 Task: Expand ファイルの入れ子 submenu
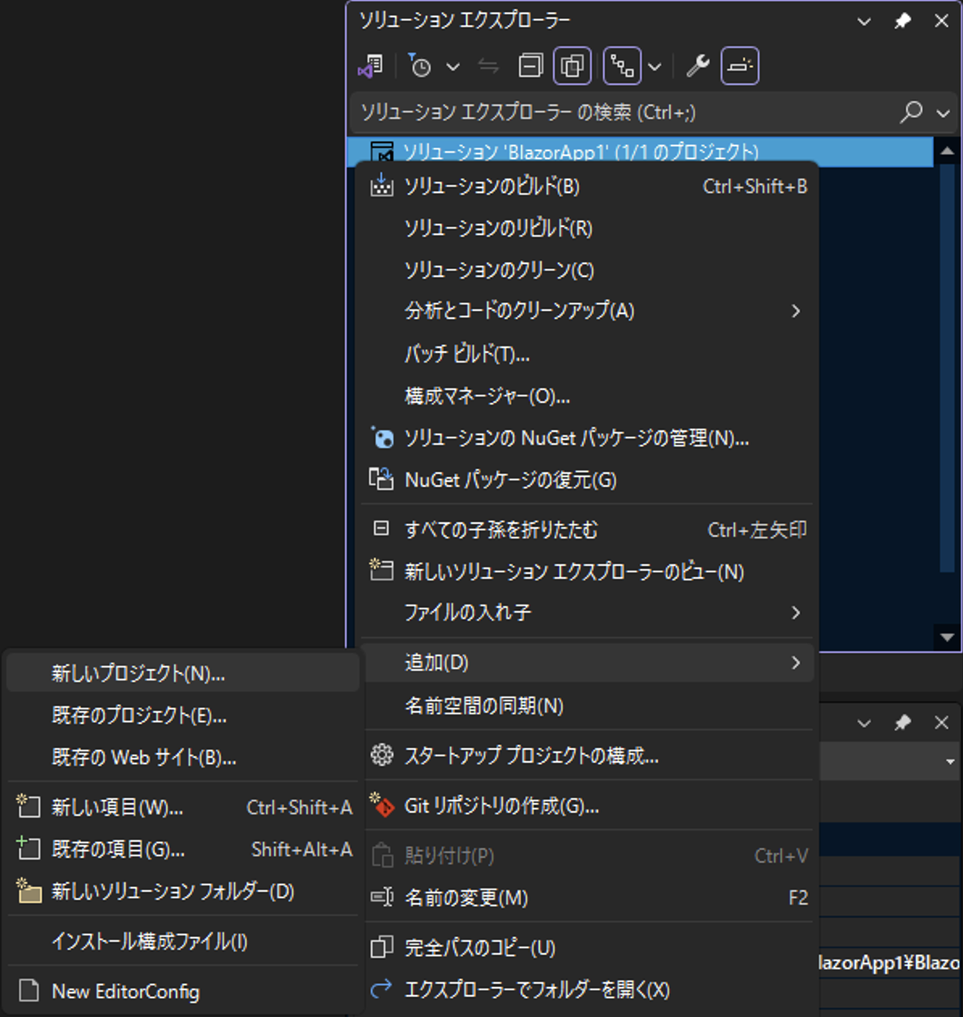click(589, 613)
